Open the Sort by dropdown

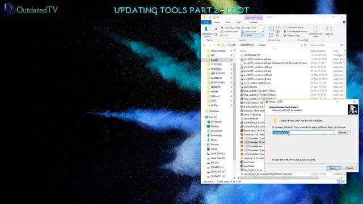pos(271,32)
